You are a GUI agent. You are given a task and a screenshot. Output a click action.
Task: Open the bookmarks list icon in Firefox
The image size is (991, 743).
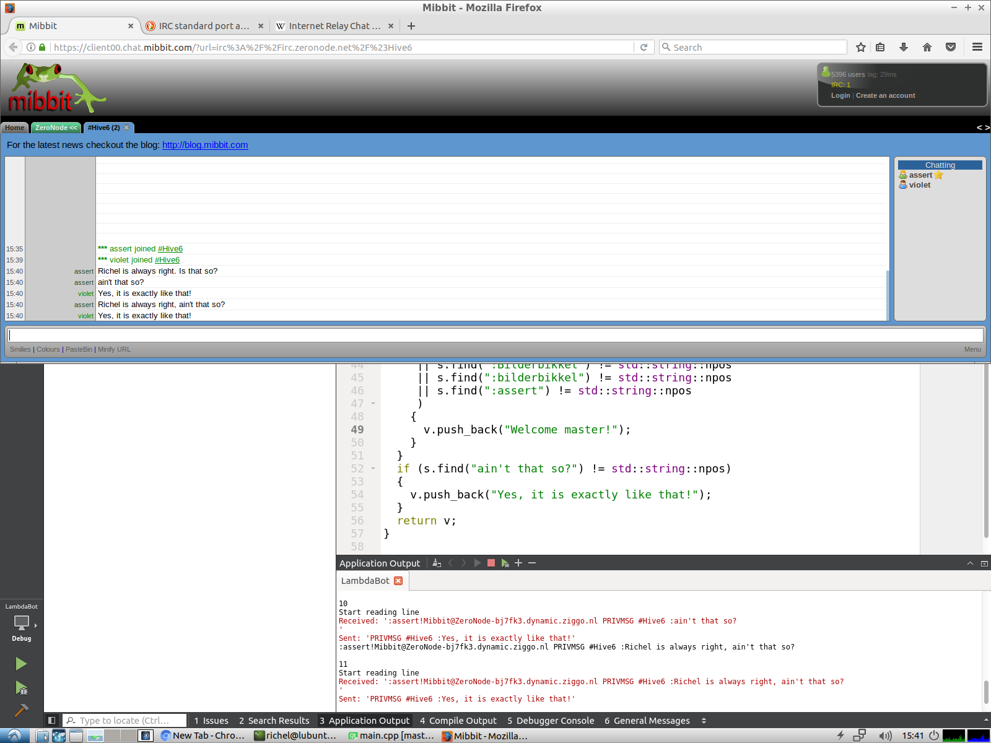click(880, 47)
